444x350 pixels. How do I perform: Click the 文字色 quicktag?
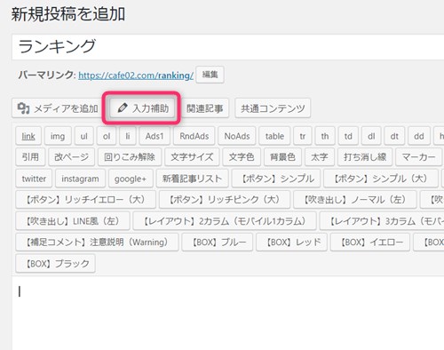(242, 157)
